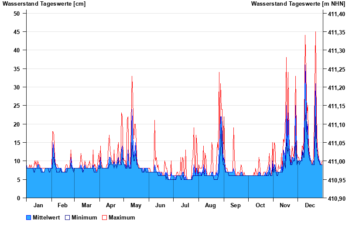Select the Maximum legend label
Screen dimensions: 349x240
click(x=122, y=217)
